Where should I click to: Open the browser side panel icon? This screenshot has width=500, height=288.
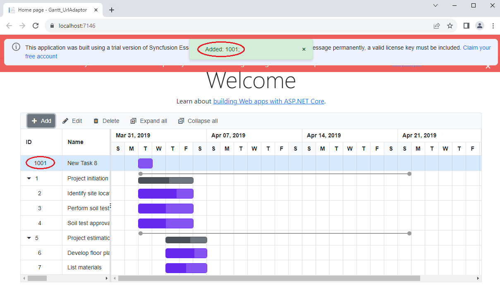tap(466, 25)
